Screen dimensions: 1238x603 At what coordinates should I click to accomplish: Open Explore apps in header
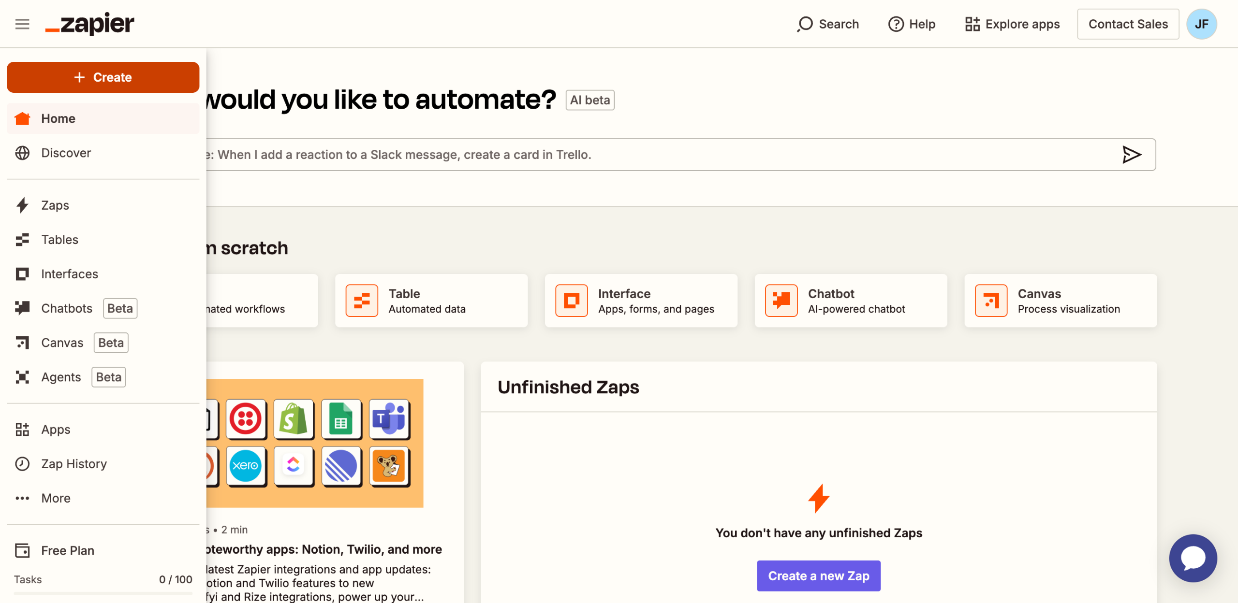pos(1012,24)
